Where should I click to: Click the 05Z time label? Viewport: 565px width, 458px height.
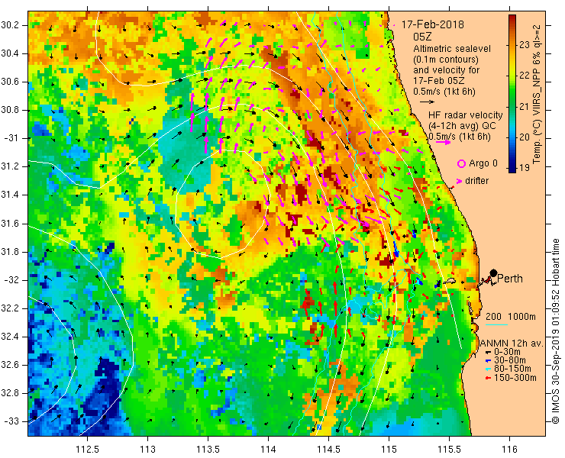point(422,37)
